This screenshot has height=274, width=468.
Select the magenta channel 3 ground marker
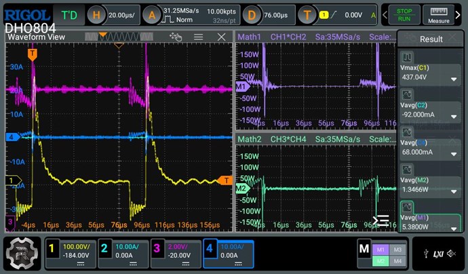click(x=10, y=222)
